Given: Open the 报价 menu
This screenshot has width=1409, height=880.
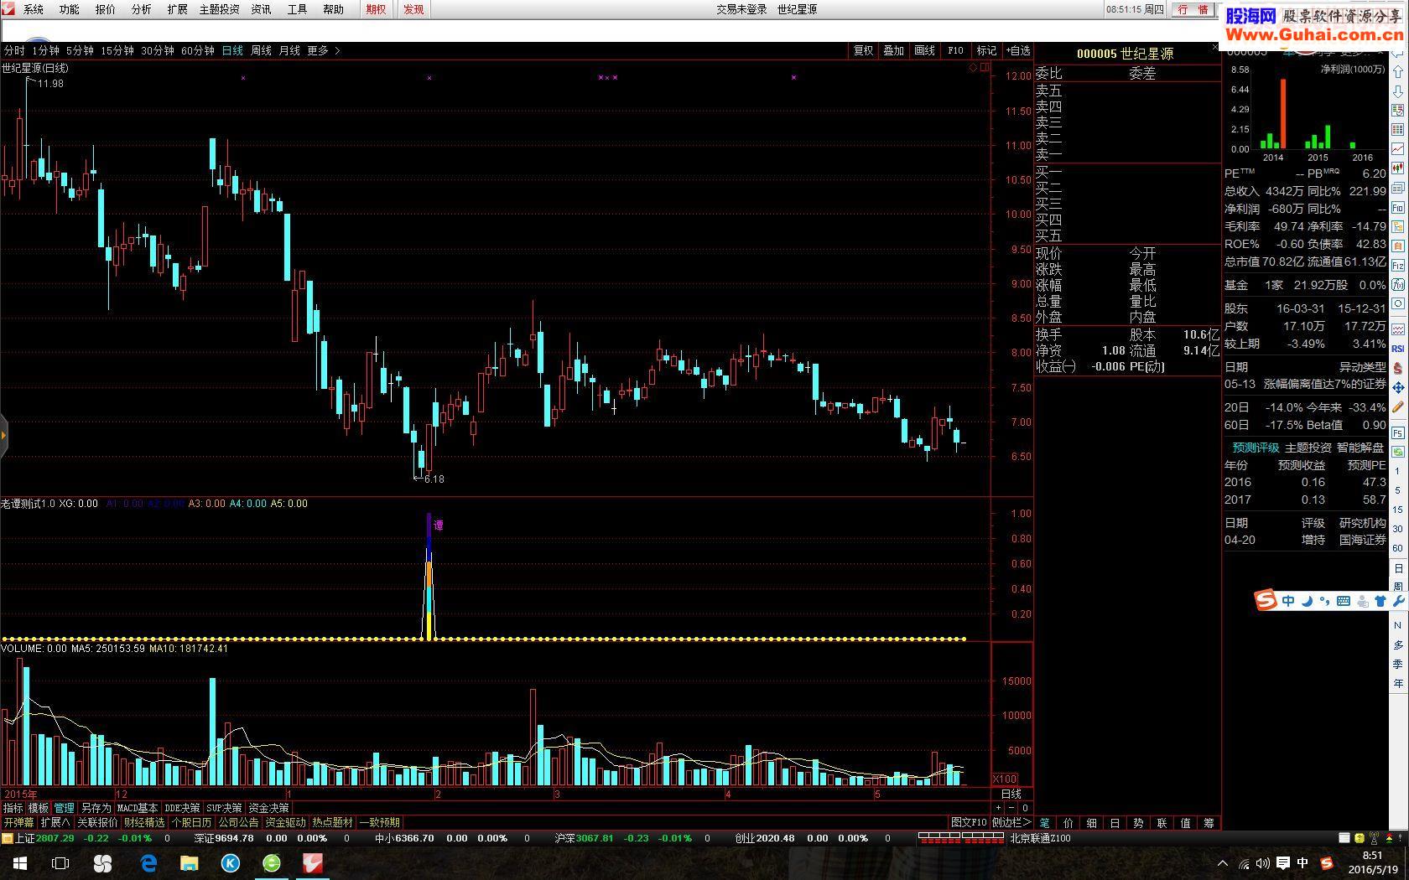Looking at the screenshot, I should [105, 9].
